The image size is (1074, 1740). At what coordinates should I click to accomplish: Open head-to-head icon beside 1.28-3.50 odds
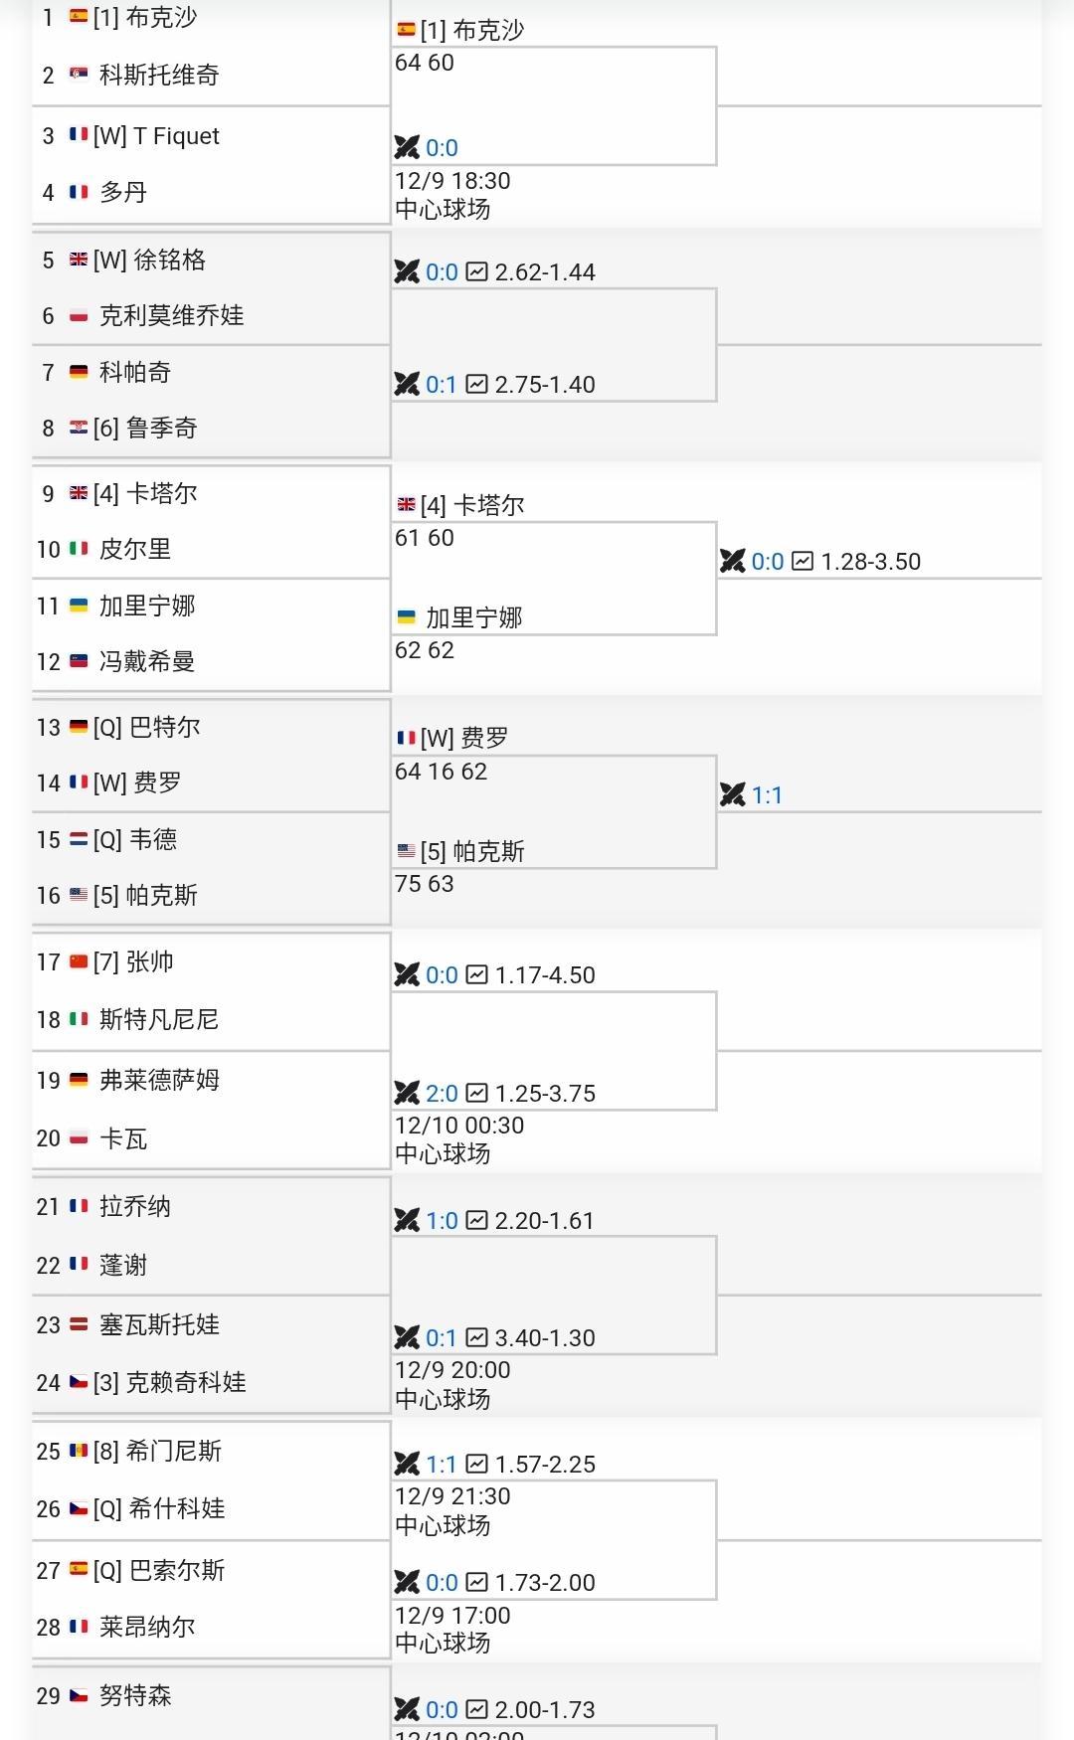pyautogui.click(x=733, y=561)
